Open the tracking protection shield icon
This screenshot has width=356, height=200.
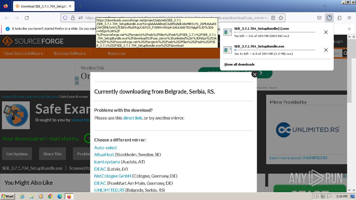(65, 18)
